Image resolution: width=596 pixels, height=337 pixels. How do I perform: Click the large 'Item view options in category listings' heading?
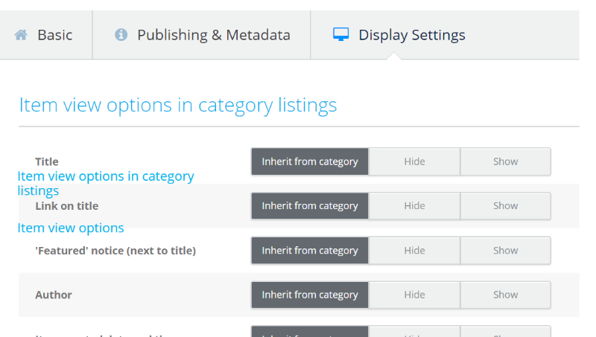(x=178, y=106)
